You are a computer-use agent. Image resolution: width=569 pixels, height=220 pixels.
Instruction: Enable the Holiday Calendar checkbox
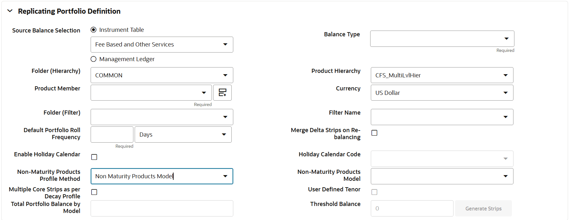pos(94,157)
